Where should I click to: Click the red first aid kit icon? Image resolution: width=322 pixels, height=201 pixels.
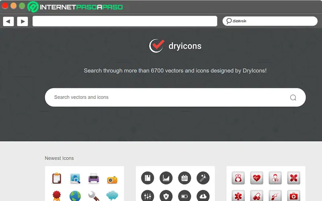[x=294, y=196]
